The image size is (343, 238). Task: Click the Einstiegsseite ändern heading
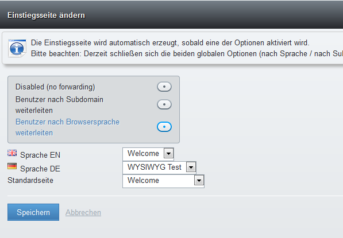(x=46, y=15)
